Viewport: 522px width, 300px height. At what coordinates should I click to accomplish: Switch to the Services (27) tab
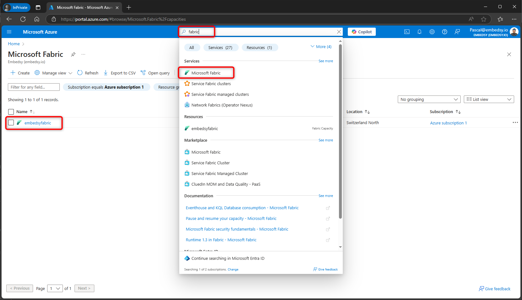[x=221, y=47]
